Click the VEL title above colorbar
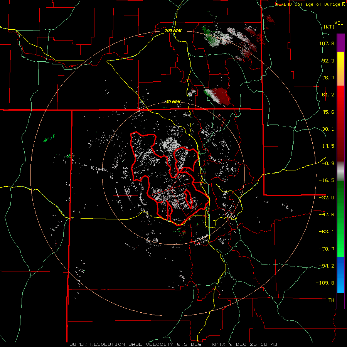 coord(339,23)
